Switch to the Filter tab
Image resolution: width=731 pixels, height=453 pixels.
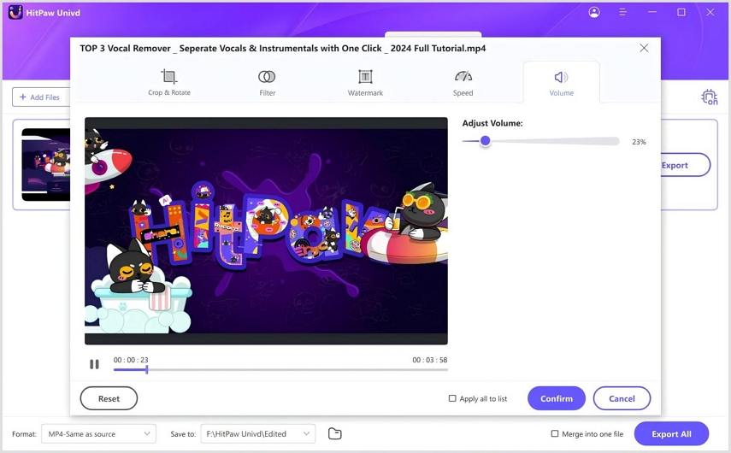[x=267, y=82]
